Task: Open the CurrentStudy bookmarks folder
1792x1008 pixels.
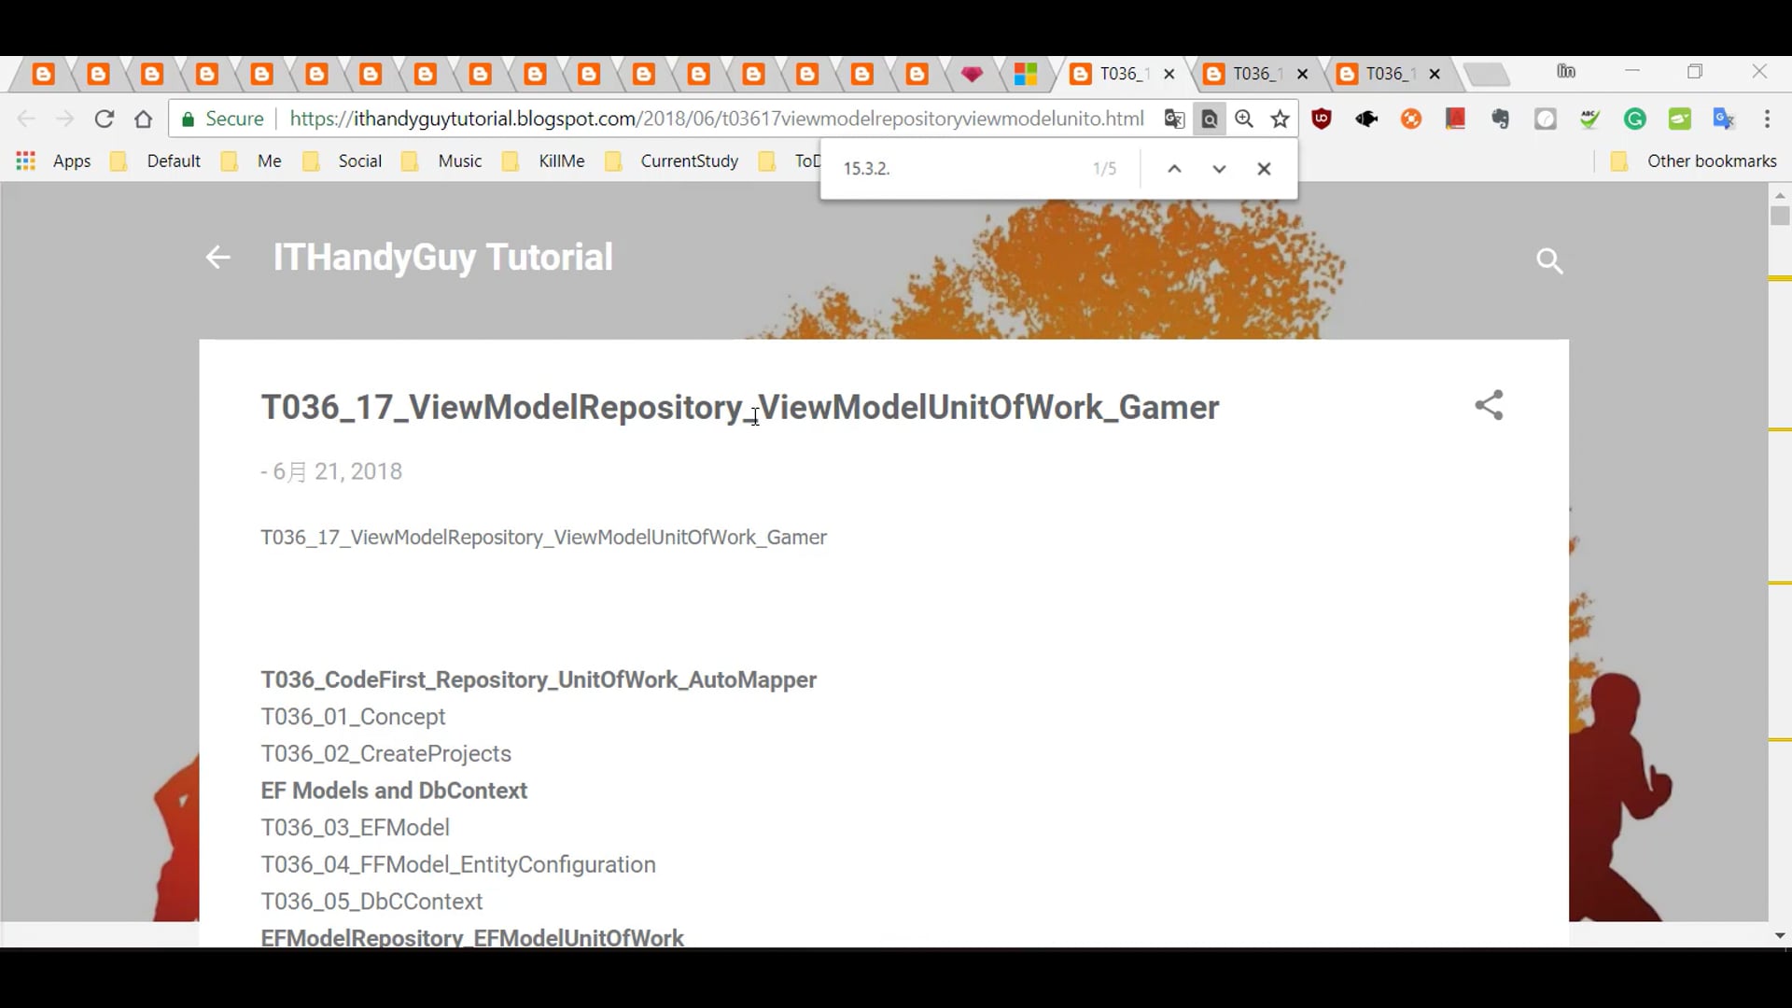Action: tap(689, 161)
